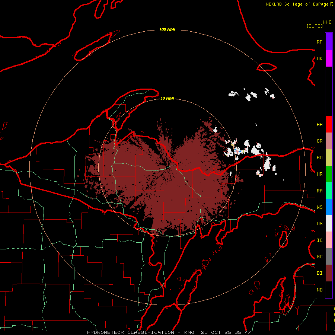Click the 'UK' legend label

[319, 58]
